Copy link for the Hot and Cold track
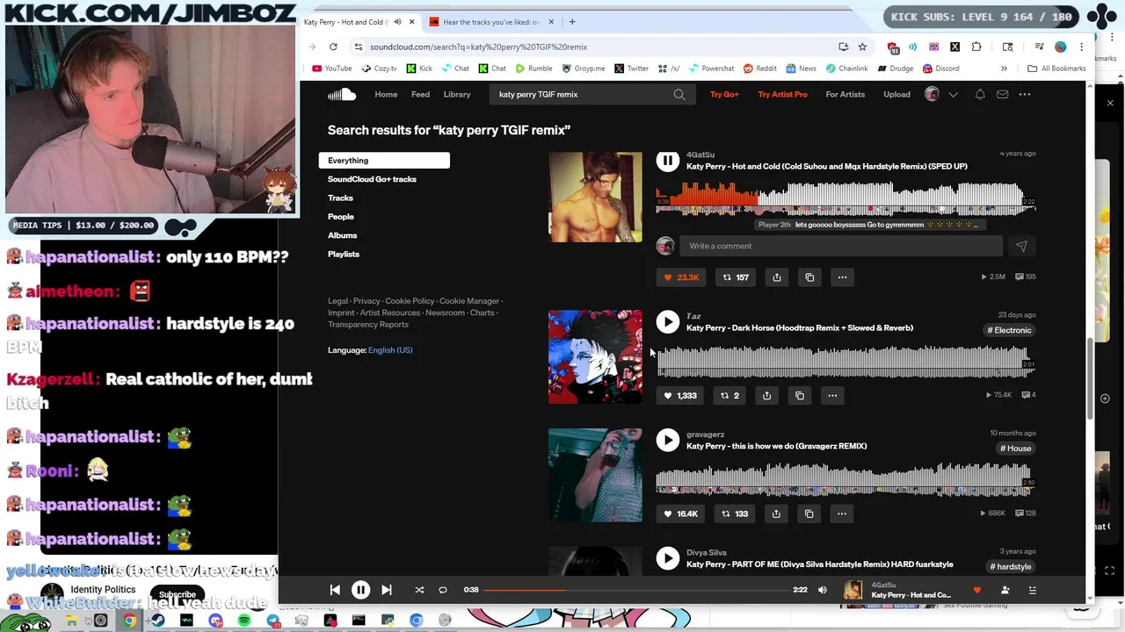Screen dimensions: 1125x632 pos(809,277)
